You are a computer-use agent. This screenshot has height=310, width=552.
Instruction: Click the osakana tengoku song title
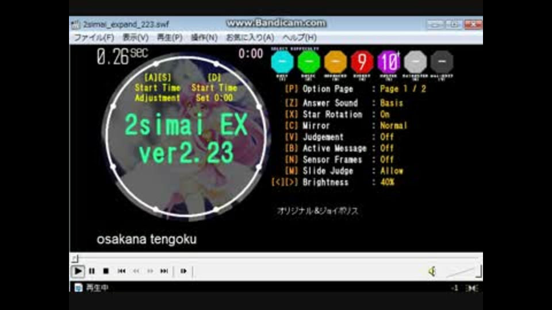click(x=147, y=239)
